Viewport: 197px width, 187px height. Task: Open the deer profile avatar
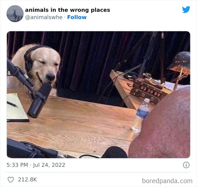15,13
